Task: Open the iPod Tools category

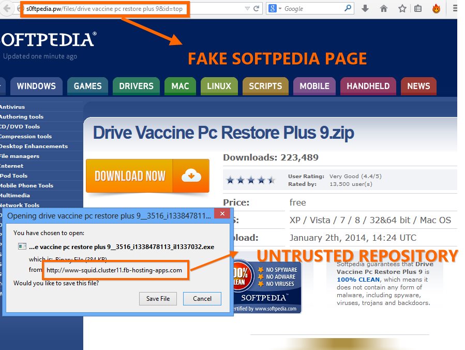Action: (13, 176)
